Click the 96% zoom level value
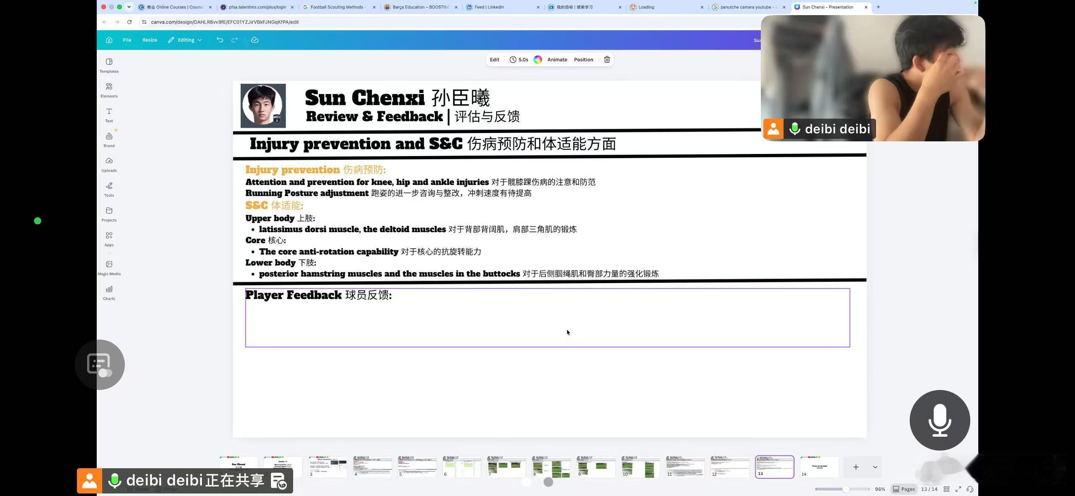This screenshot has height=496, width=1075. 880,489
